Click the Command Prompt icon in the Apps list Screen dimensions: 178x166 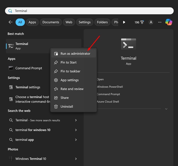pos(11,68)
